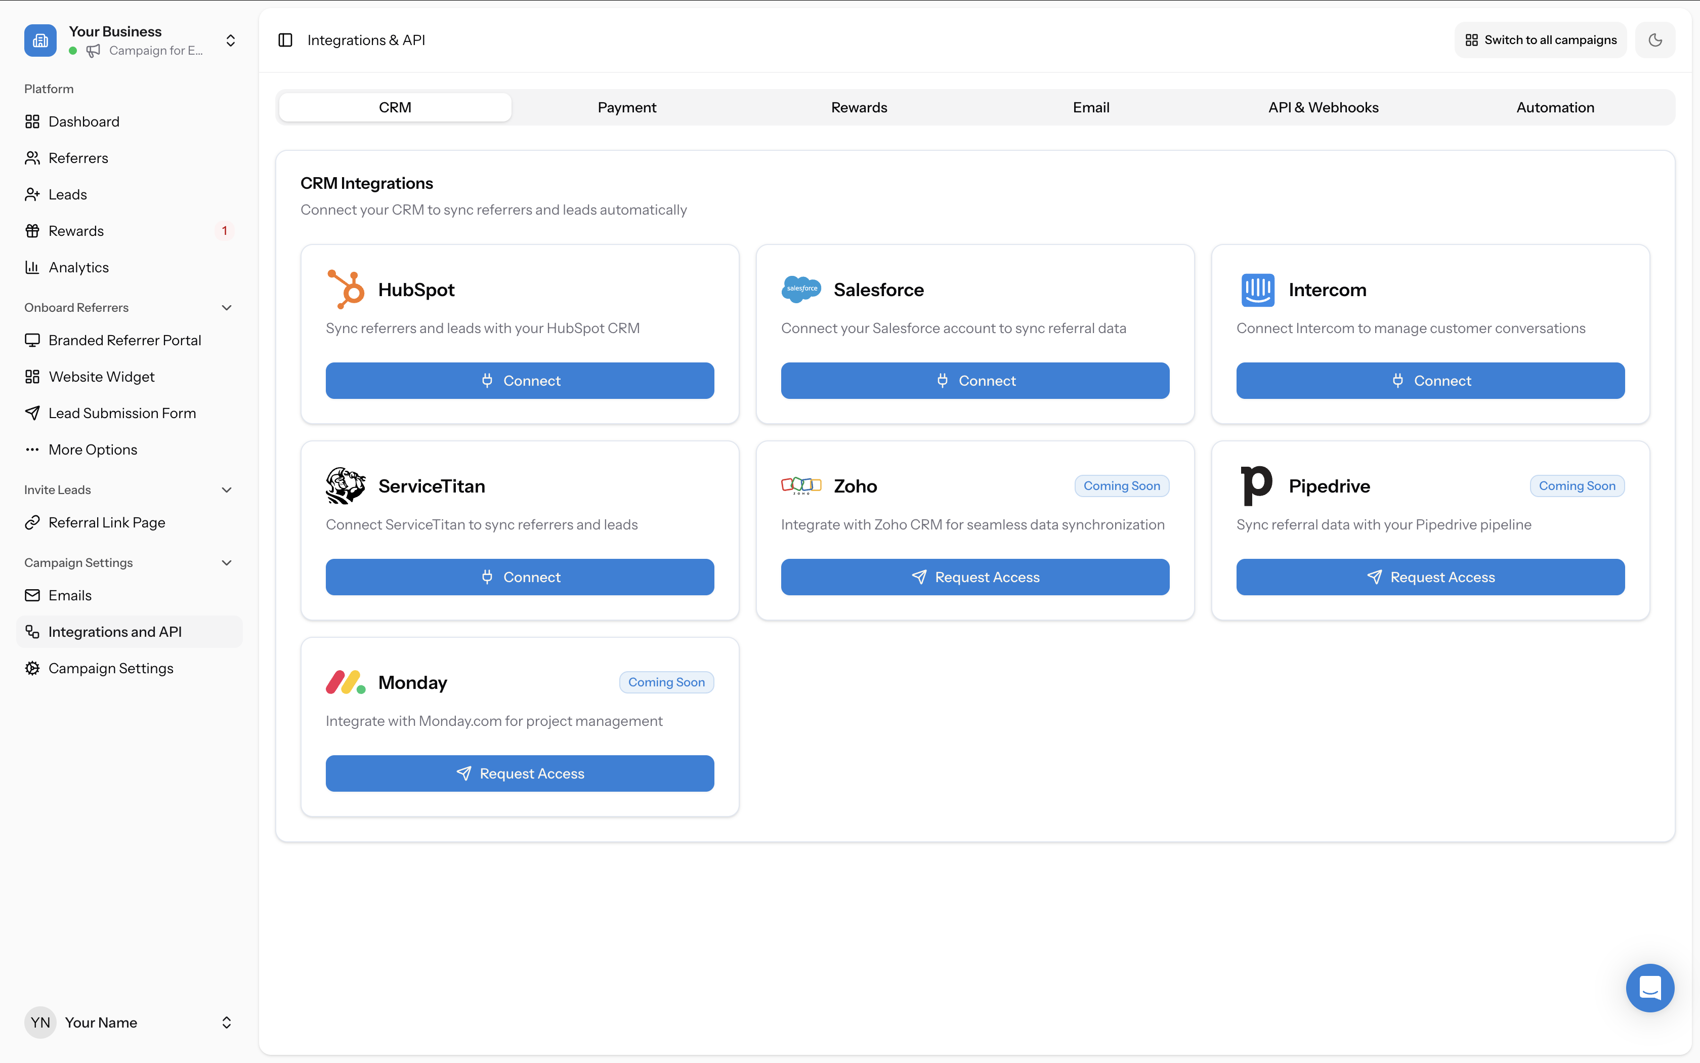Open the Dashboard from the sidebar
Image resolution: width=1700 pixels, height=1063 pixels.
pos(83,121)
